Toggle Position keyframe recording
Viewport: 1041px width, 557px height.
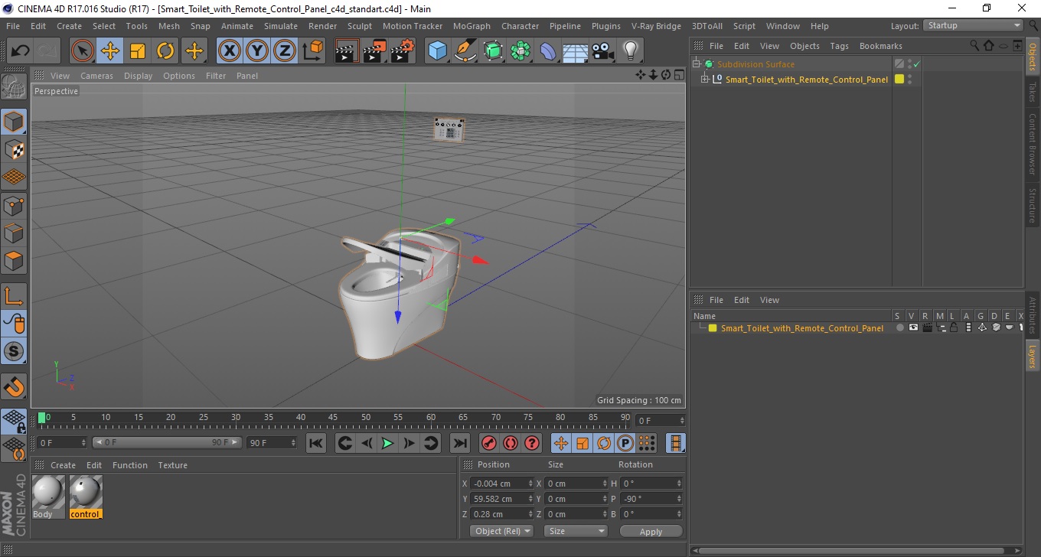[561, 443]
